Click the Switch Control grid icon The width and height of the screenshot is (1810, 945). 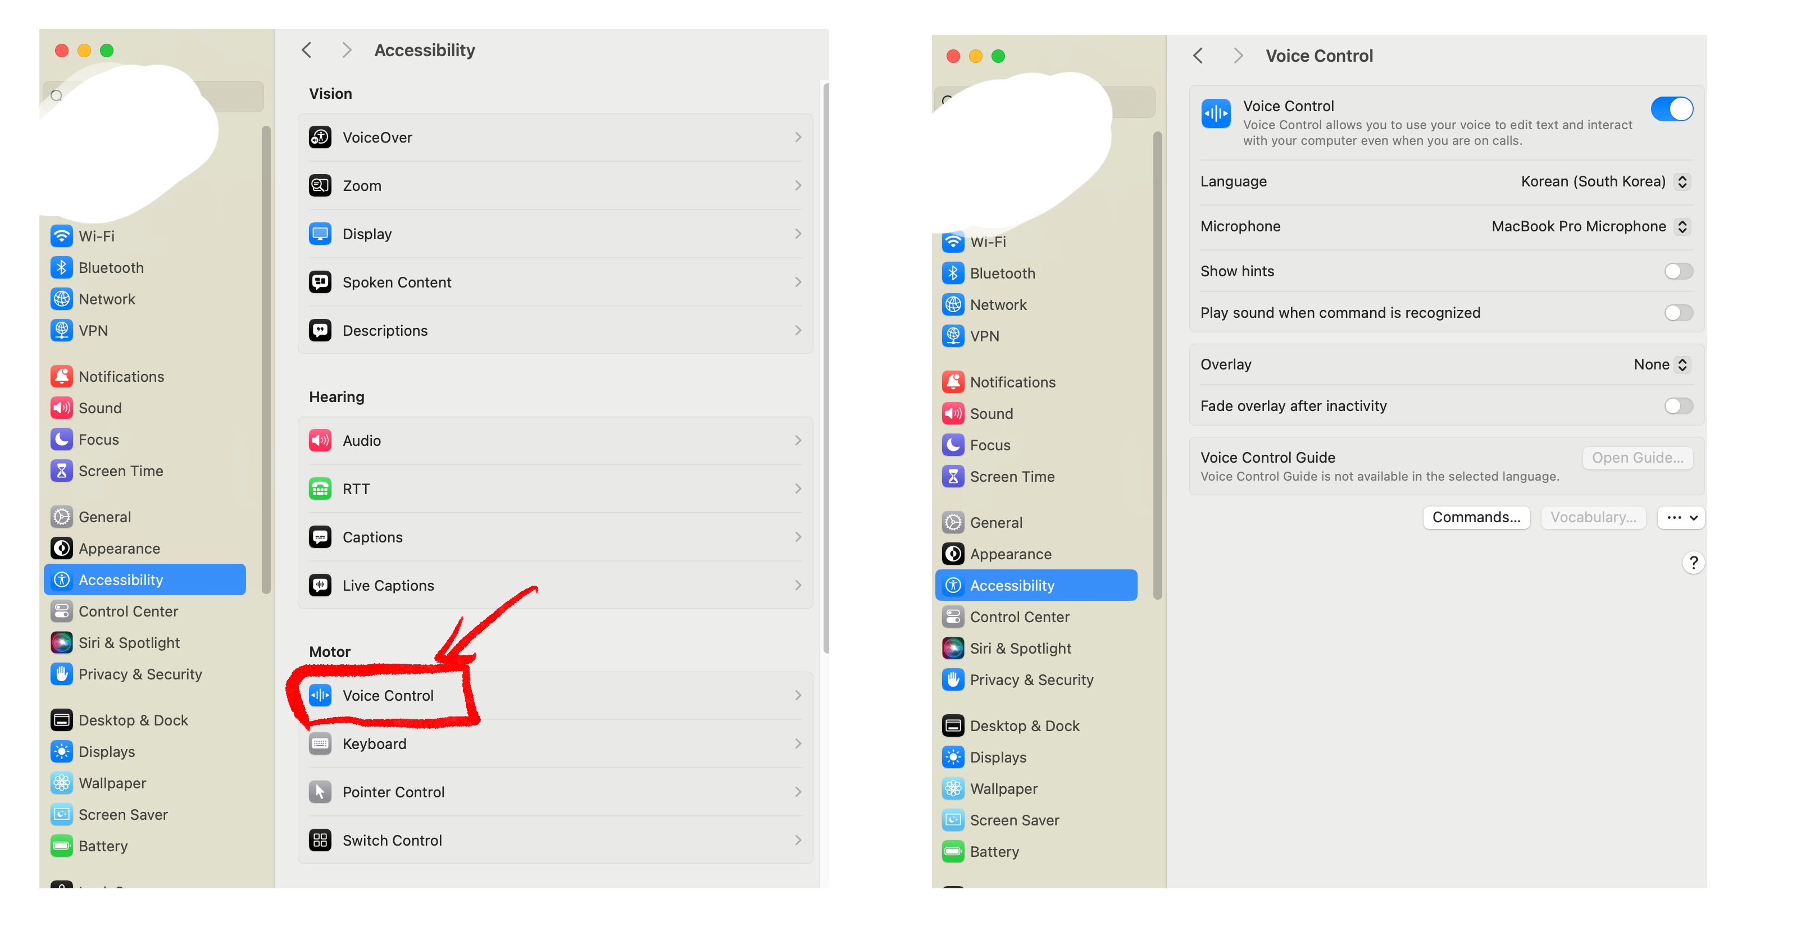320,839
